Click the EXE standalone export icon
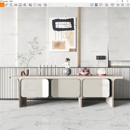Viewport: 130px width, 130px height. 45,5
